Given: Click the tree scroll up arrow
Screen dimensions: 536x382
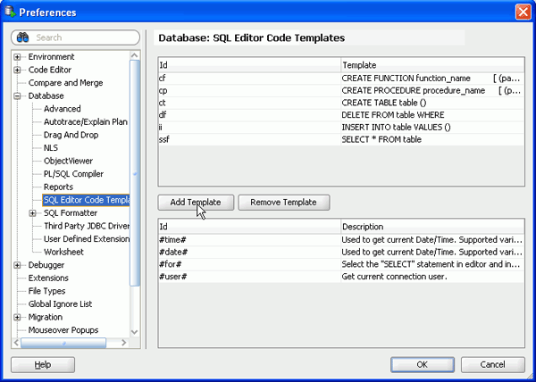Looking at the screenshot, I should (135, 55).
